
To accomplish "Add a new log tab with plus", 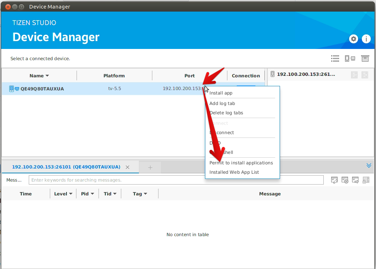I will tap(150, 167).
